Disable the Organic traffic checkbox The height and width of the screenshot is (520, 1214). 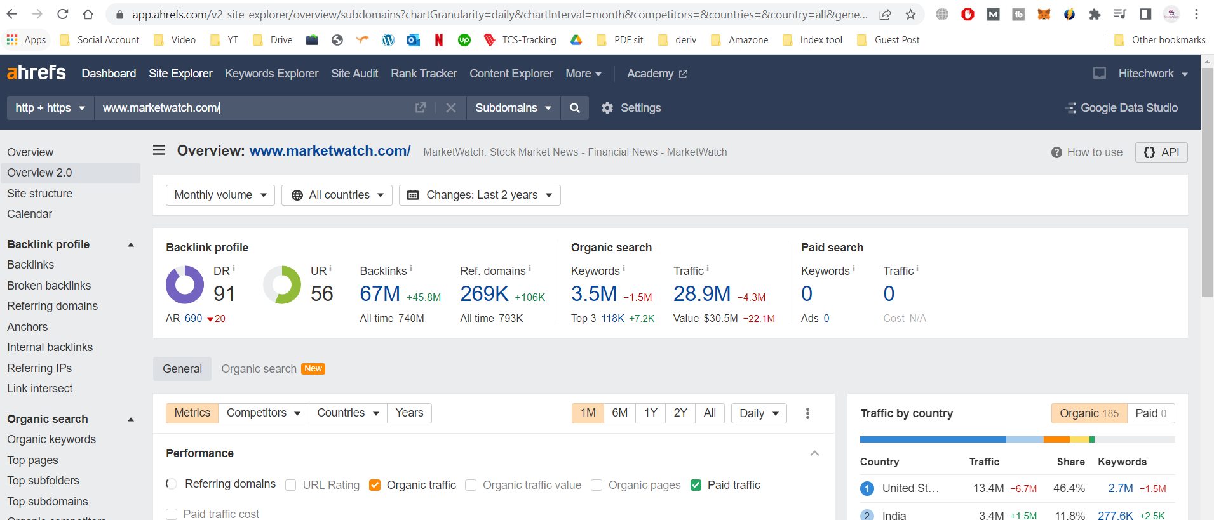tap(375, 485)
